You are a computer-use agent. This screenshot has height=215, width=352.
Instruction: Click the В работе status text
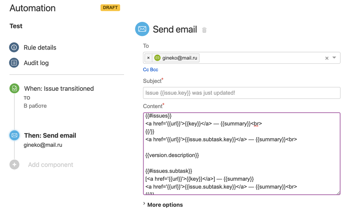[35, 106]
